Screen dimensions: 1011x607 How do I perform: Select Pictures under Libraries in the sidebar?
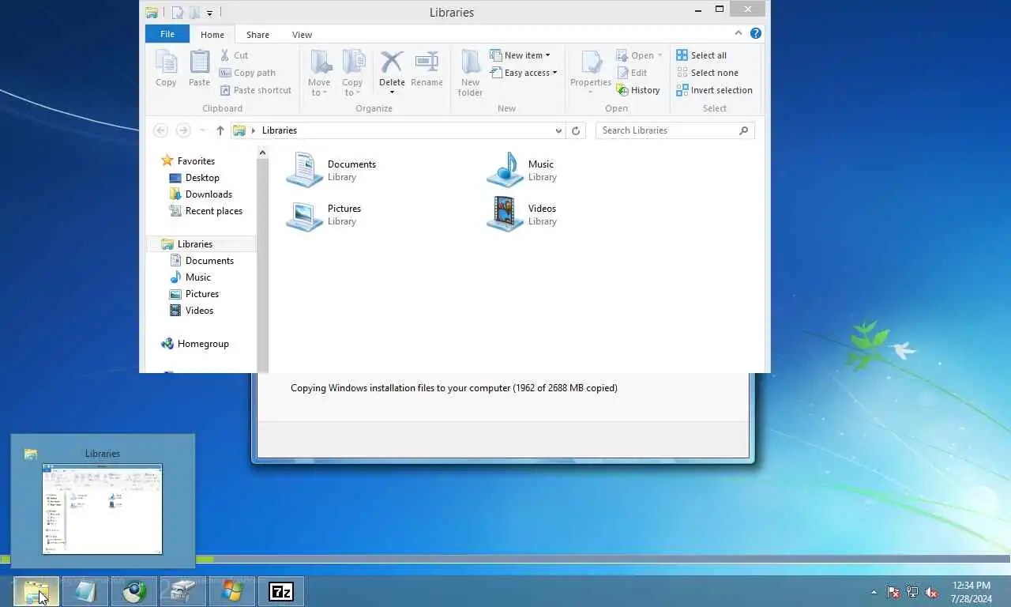pyautogui.click(x=194, y=294)
